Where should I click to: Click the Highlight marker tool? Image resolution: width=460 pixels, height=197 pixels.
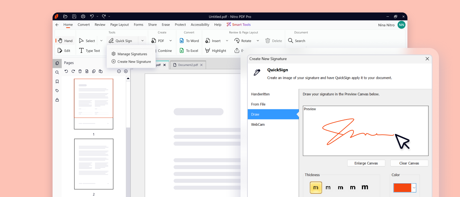pyautogui.click(x=216, y=51)
